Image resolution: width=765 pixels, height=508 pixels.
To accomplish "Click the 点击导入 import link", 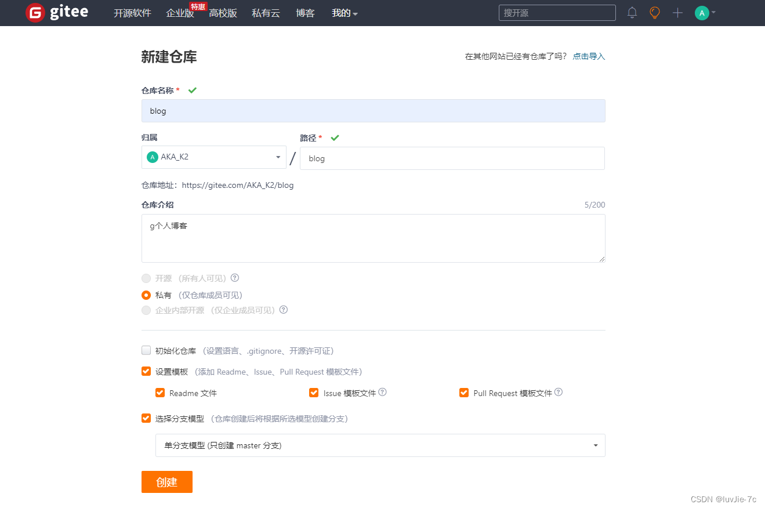I will (588, 56).
